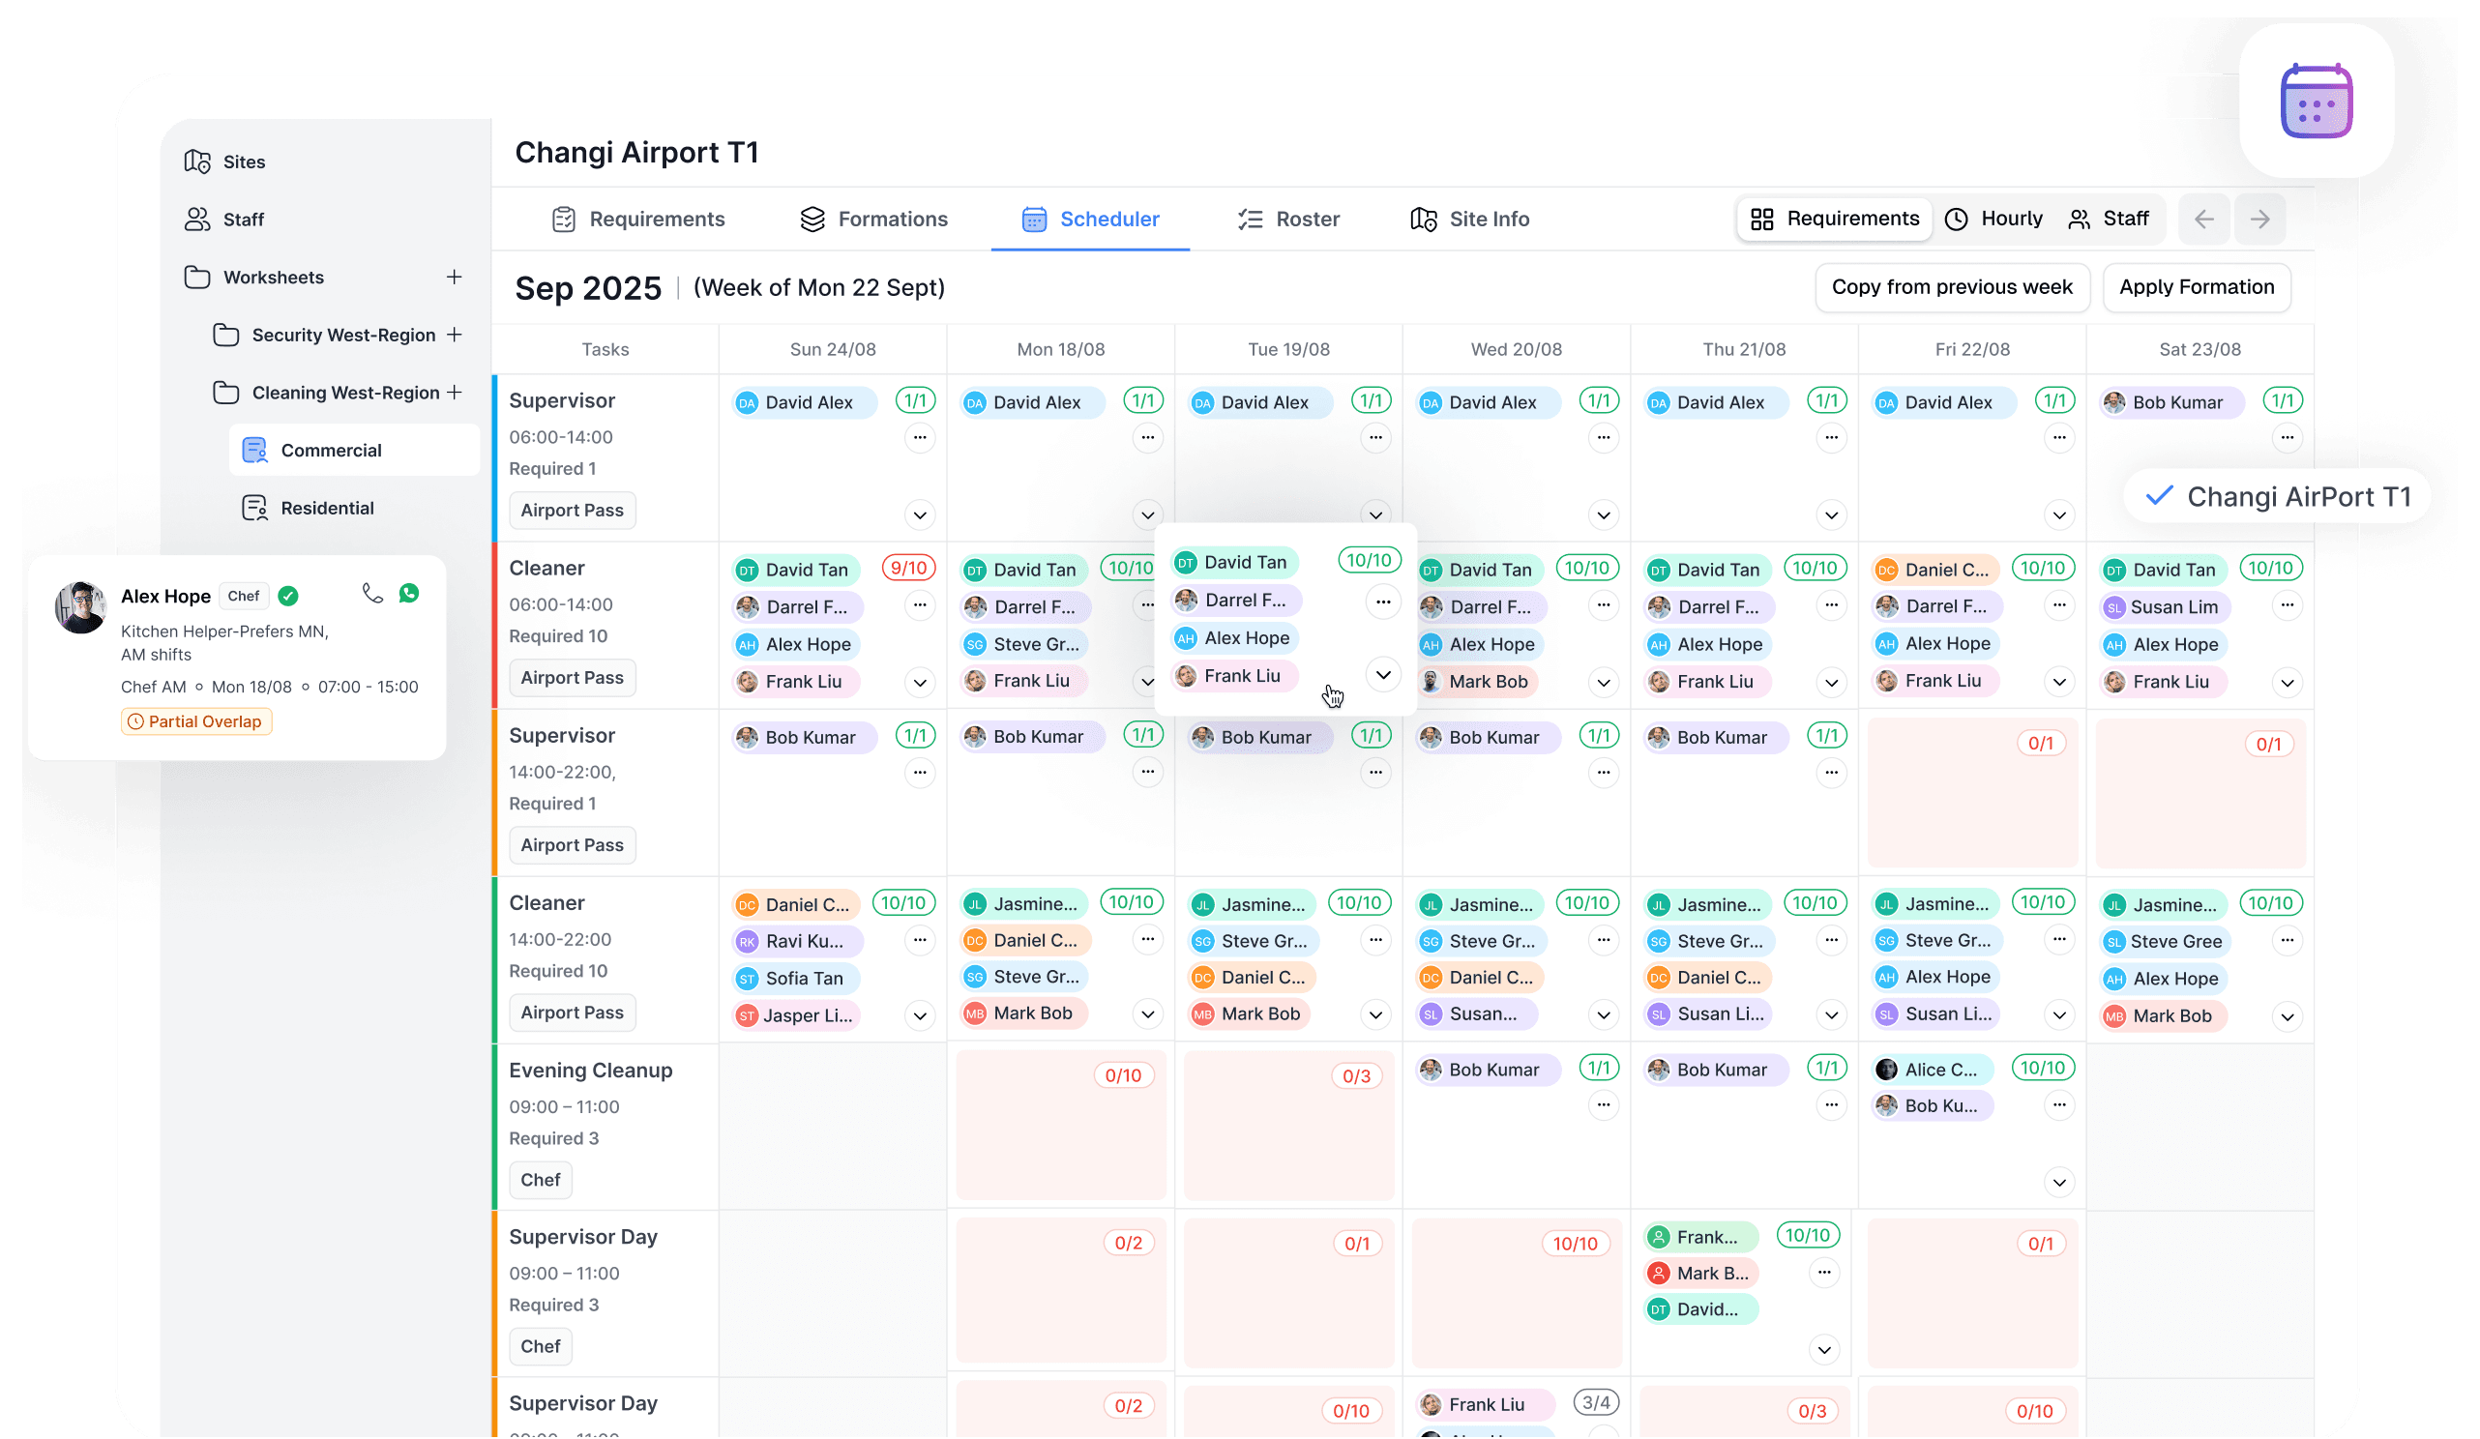Open more options for Supervisor afternoon Sun 24/08

pyautogui.click(x=919, y=773)
